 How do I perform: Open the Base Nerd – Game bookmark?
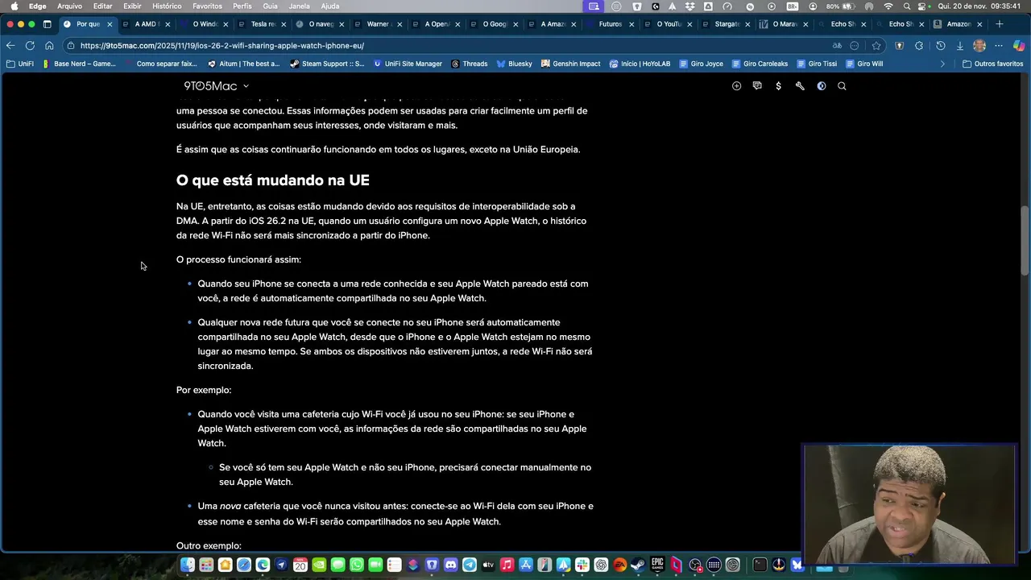tap(78, 64)
